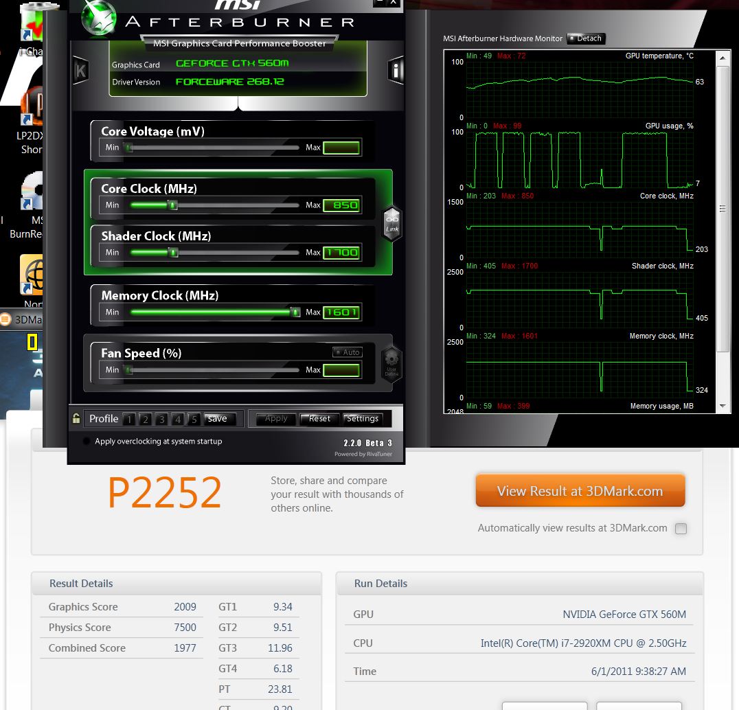Click the Physics Score value 7500

(x=185, y=628)
